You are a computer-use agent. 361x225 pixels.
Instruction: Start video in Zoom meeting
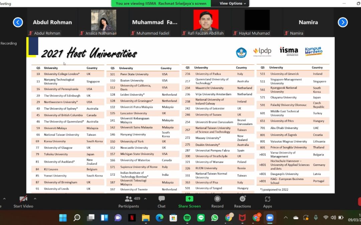[23, 202]
